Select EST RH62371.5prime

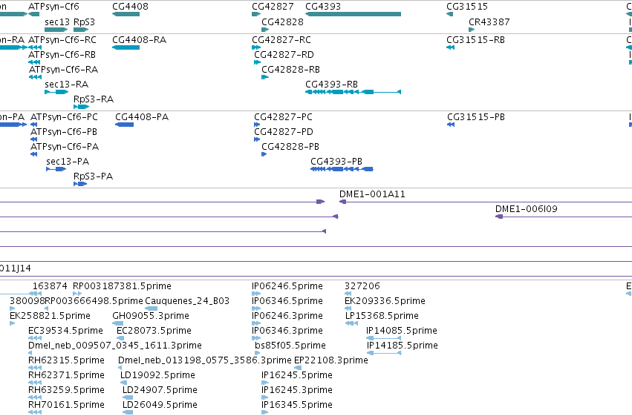click(x=67, y=376)
